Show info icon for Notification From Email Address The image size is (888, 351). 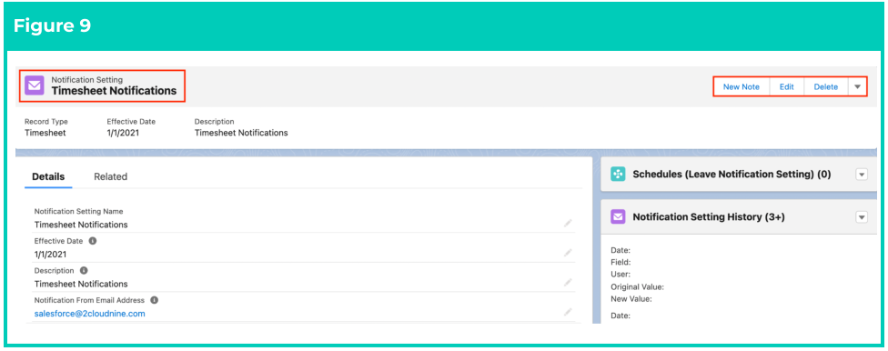pos(154,300)
